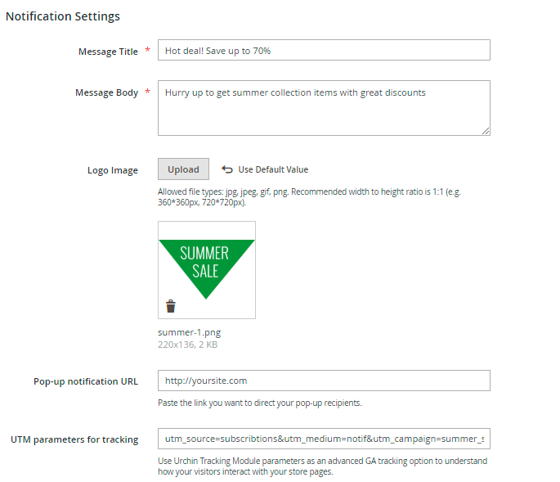Viewport: 560px width, 482px height.
Task: Click the Use Default Value text
Action: (273, 169)
